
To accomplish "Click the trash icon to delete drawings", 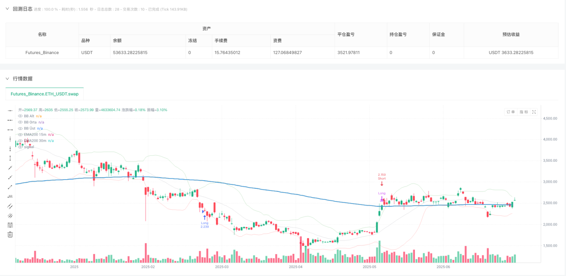I will (10, 234).
